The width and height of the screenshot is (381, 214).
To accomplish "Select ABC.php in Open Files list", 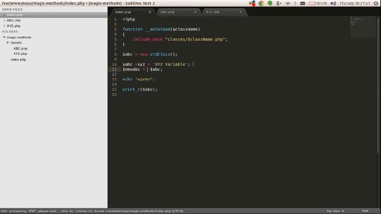I will (14, 20).
